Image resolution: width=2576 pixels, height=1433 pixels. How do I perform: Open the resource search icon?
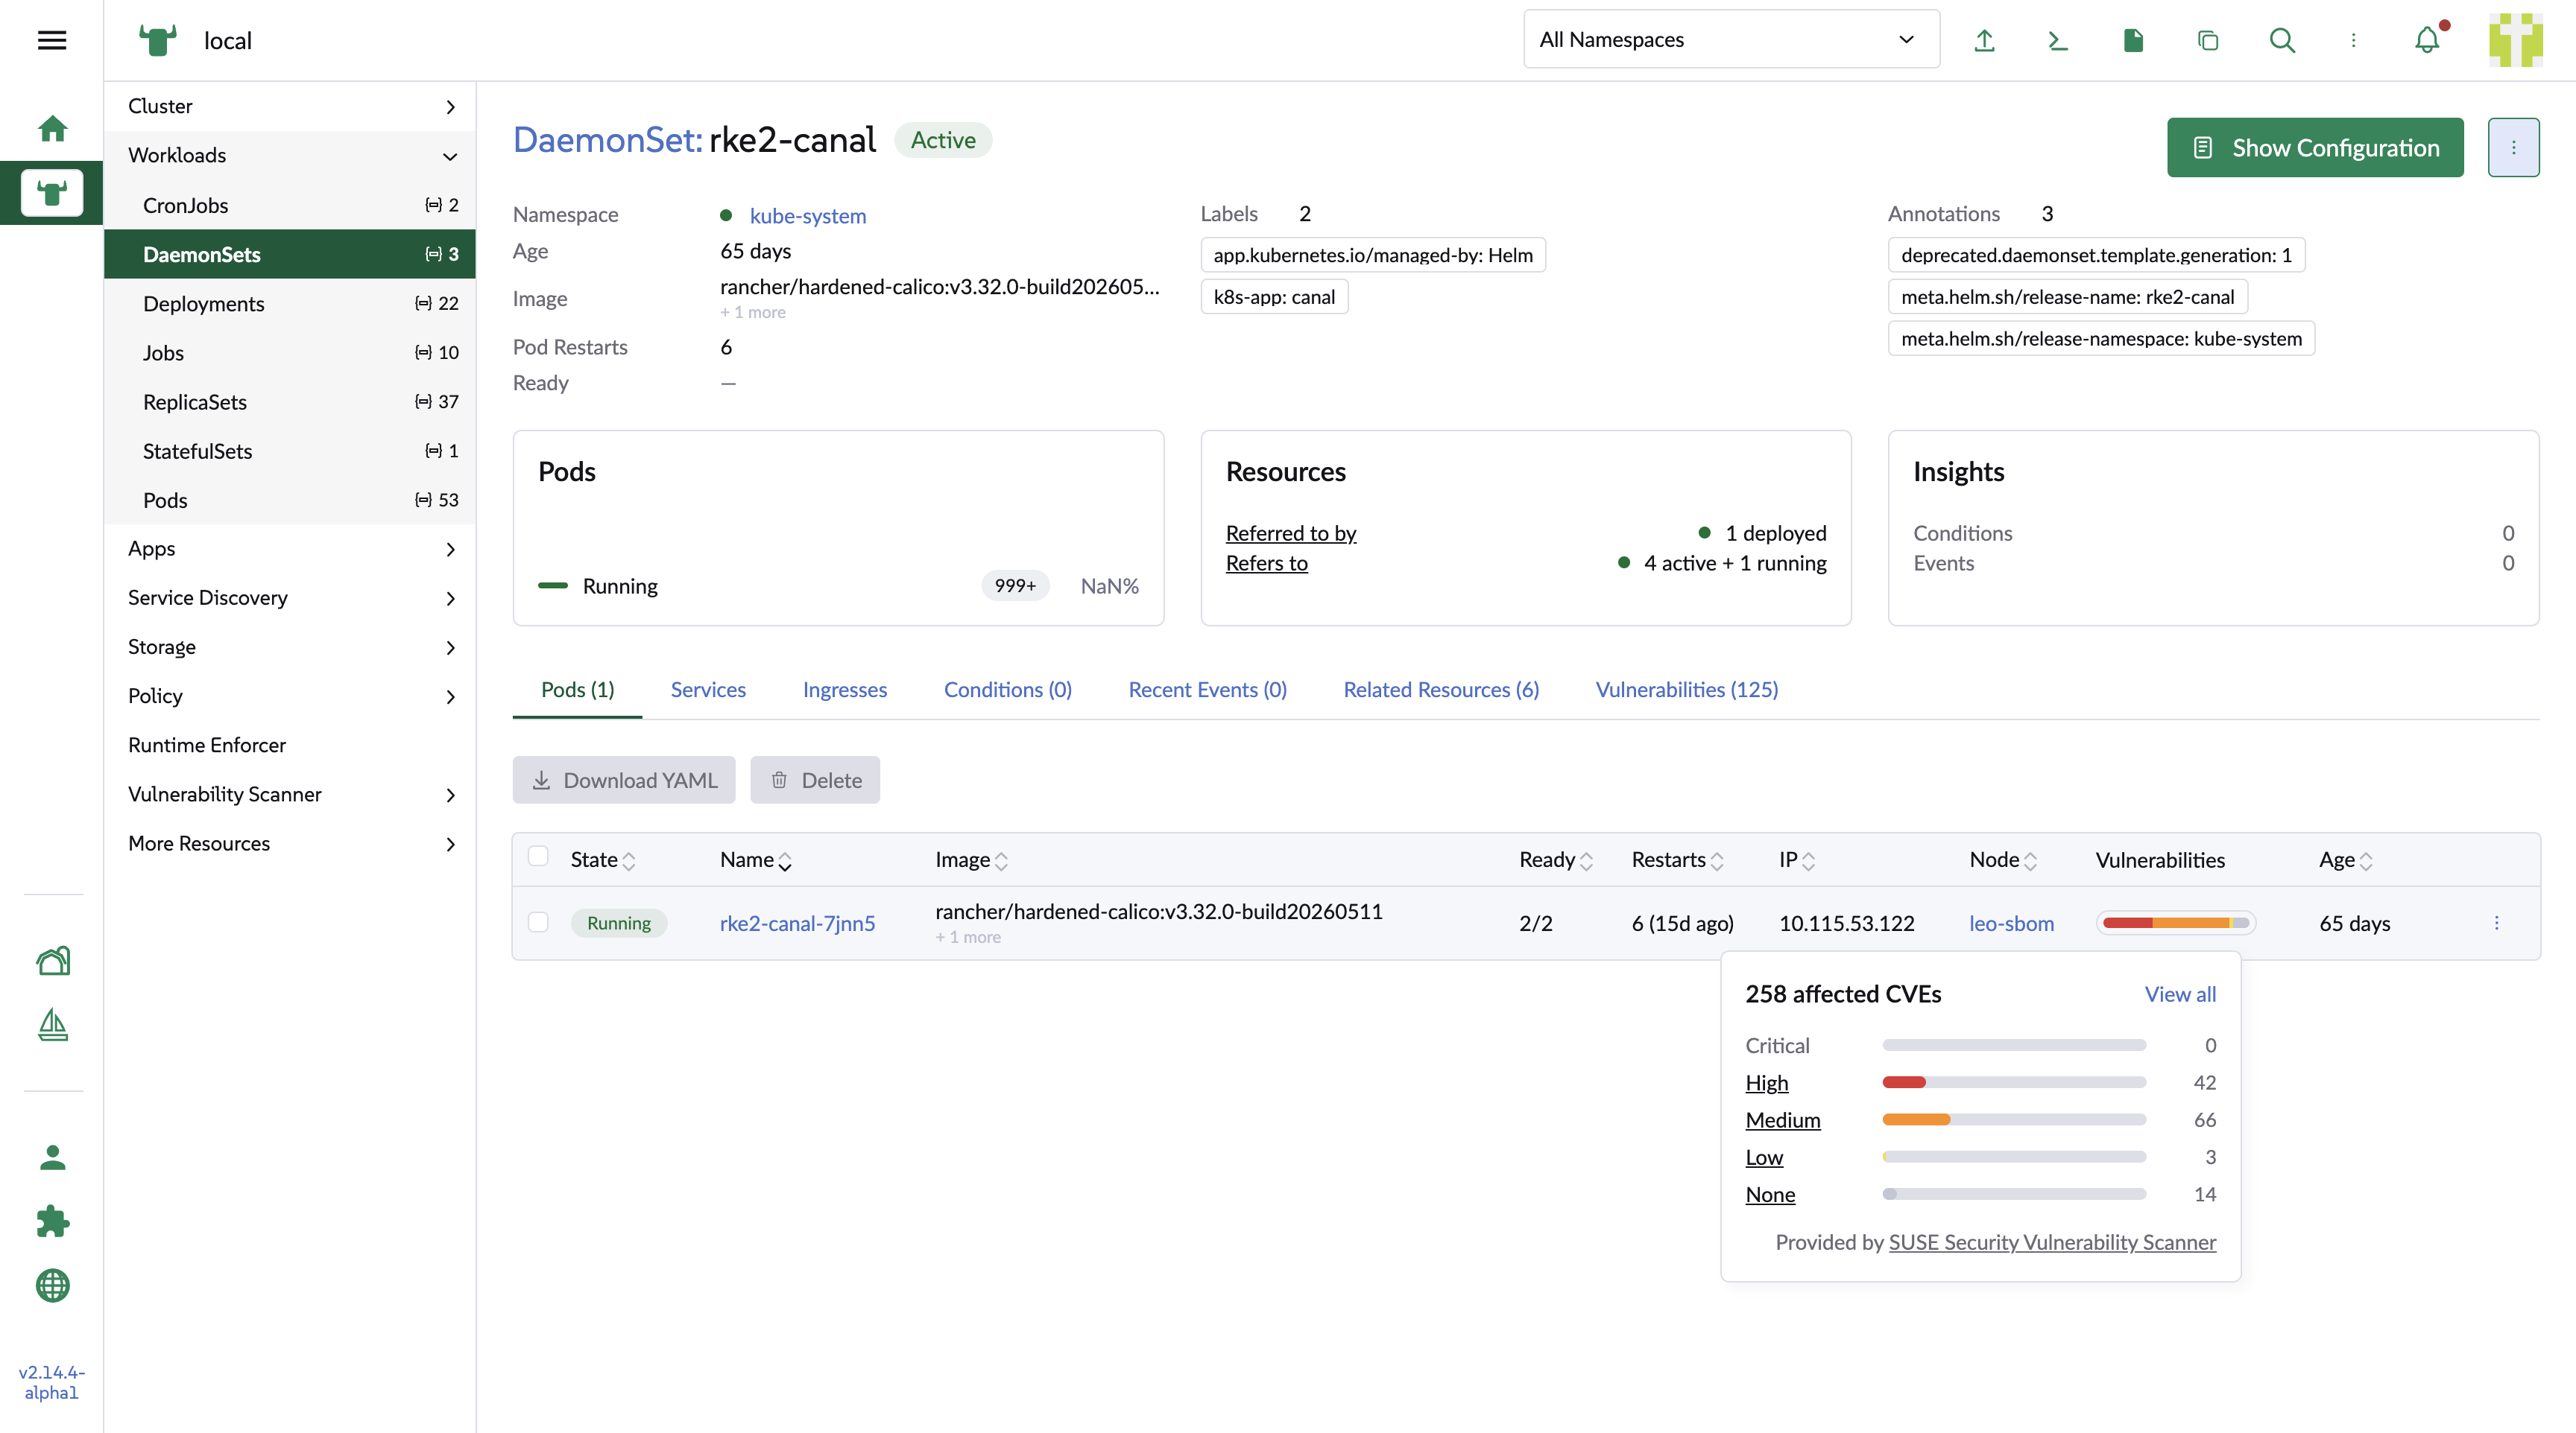[2282, 40]
